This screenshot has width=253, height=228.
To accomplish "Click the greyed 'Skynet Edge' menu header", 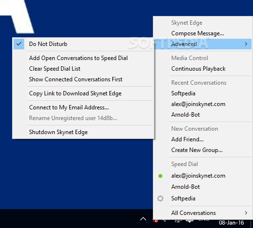I will 187,23.
